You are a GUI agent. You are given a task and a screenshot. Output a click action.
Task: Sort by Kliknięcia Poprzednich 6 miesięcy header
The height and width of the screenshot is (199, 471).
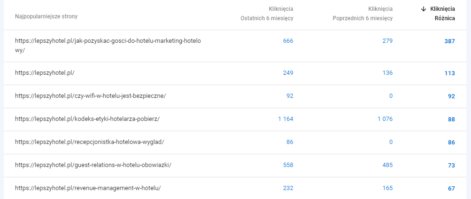362,14
